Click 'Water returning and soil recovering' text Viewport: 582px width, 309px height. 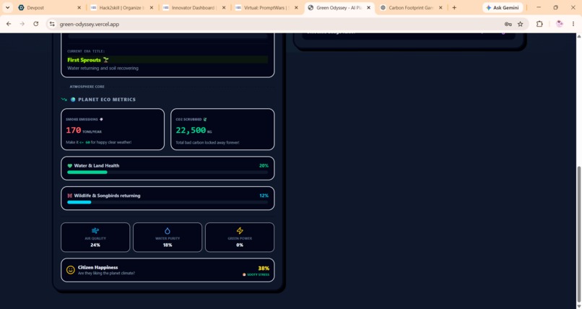103,69
